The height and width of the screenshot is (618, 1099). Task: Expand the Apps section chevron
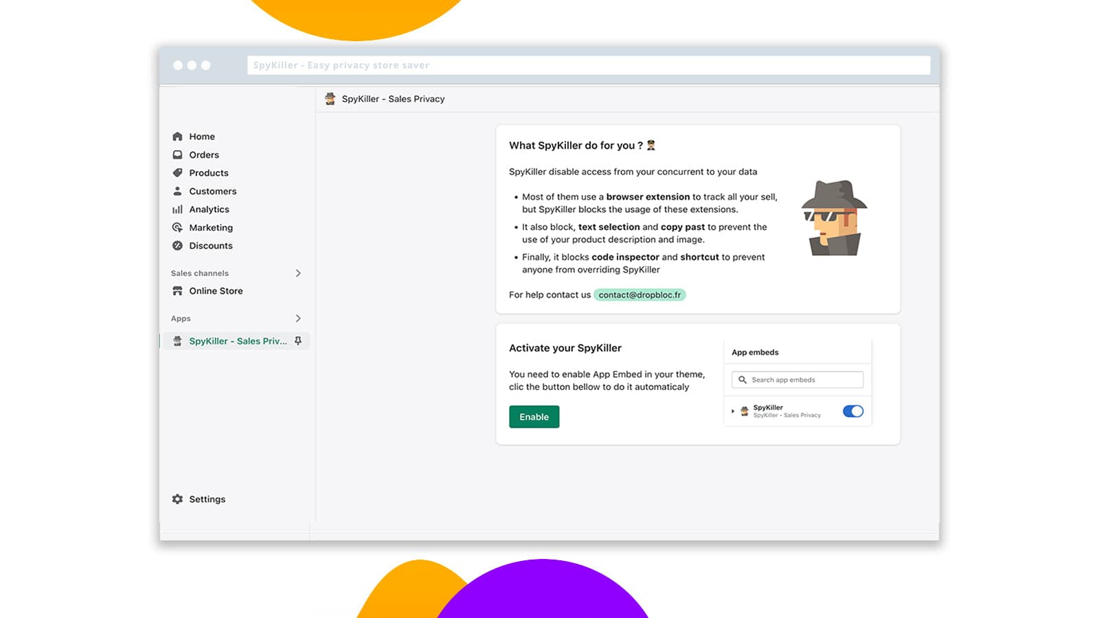298,319
